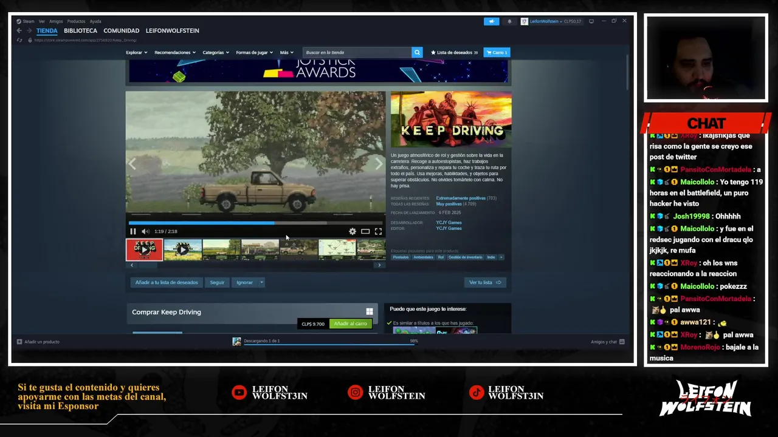Expand the Formas de jugar dropdown
The image size is (778, 437).
pyautogui.click(x=254, y=52)
